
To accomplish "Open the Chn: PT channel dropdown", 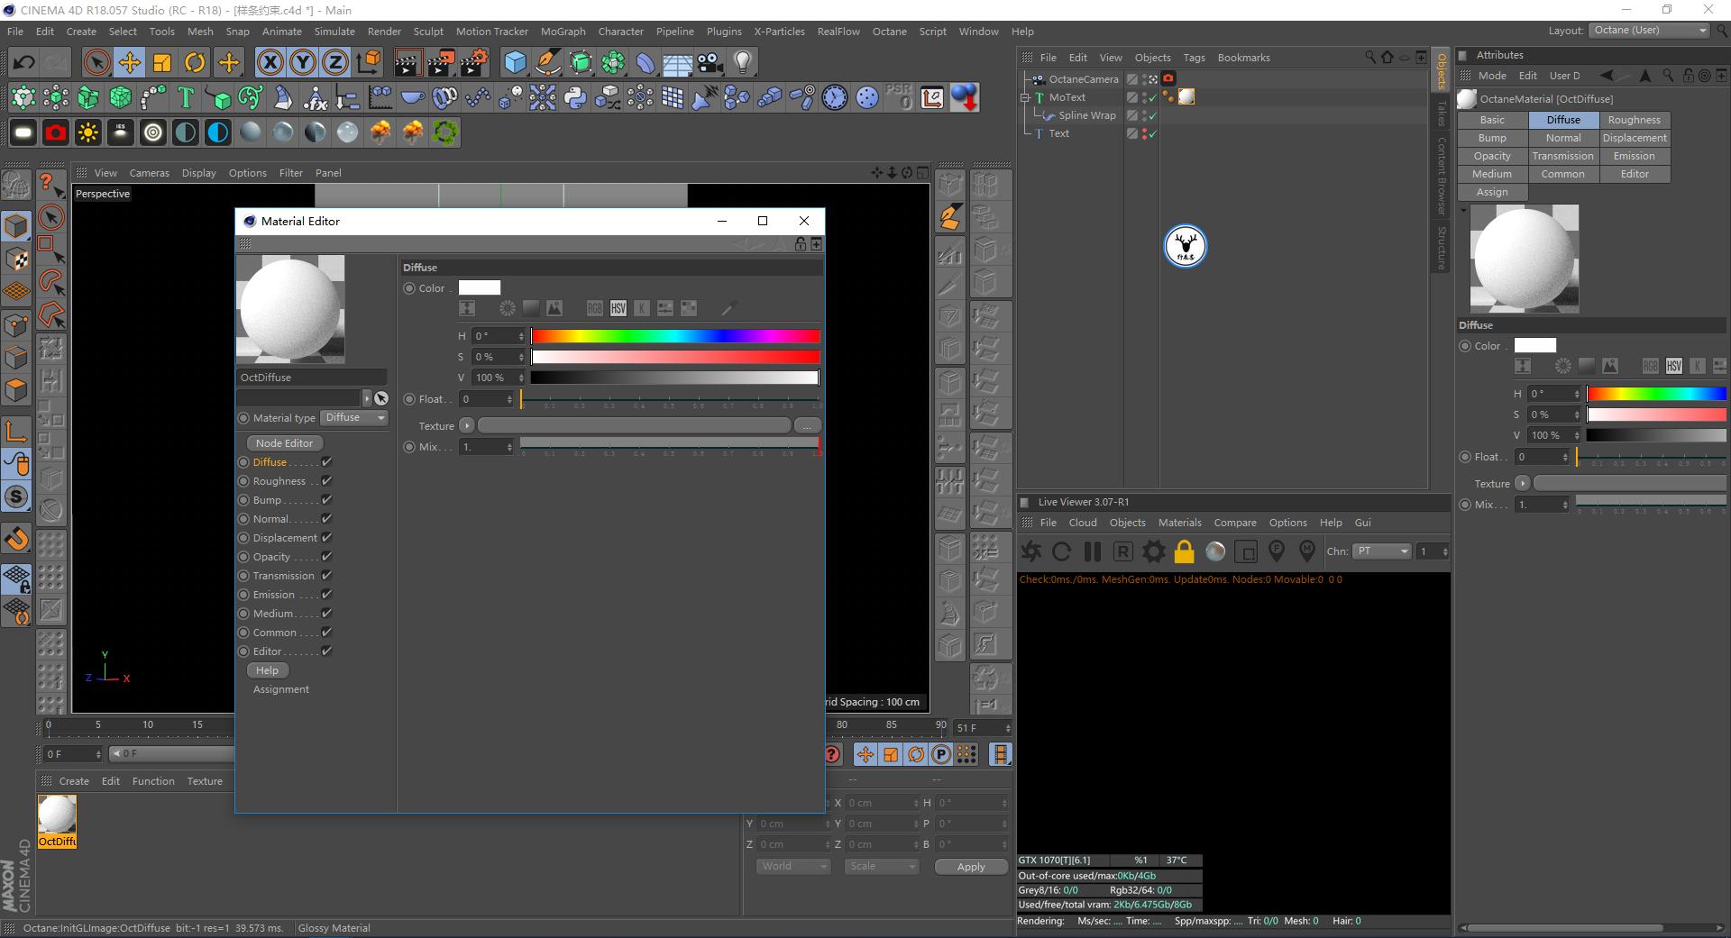I will [x=1381, y=551].
